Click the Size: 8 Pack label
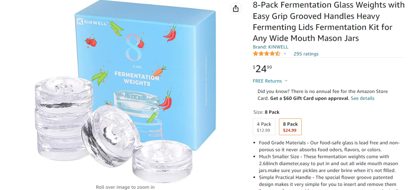 point(266,112)
